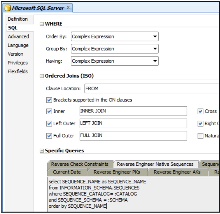The height and width of the screenshot is (214, 220).
Task: Uncheck the Full Outer join checkbox
Action: (49, 136)
